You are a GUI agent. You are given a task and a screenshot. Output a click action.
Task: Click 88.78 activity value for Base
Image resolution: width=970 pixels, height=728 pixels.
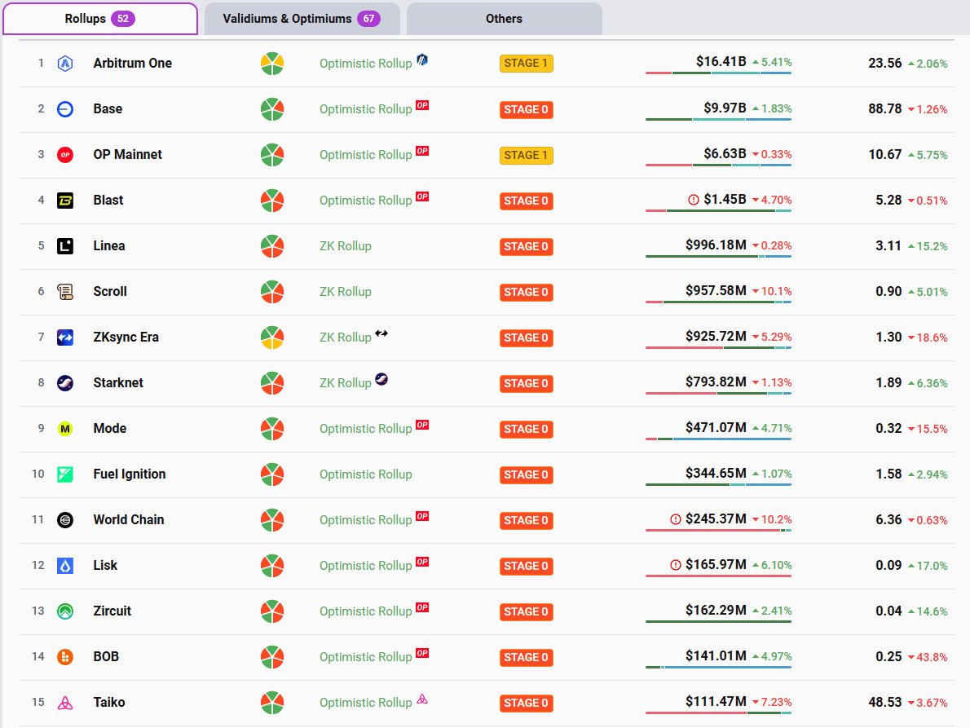[x=884, y=109]
